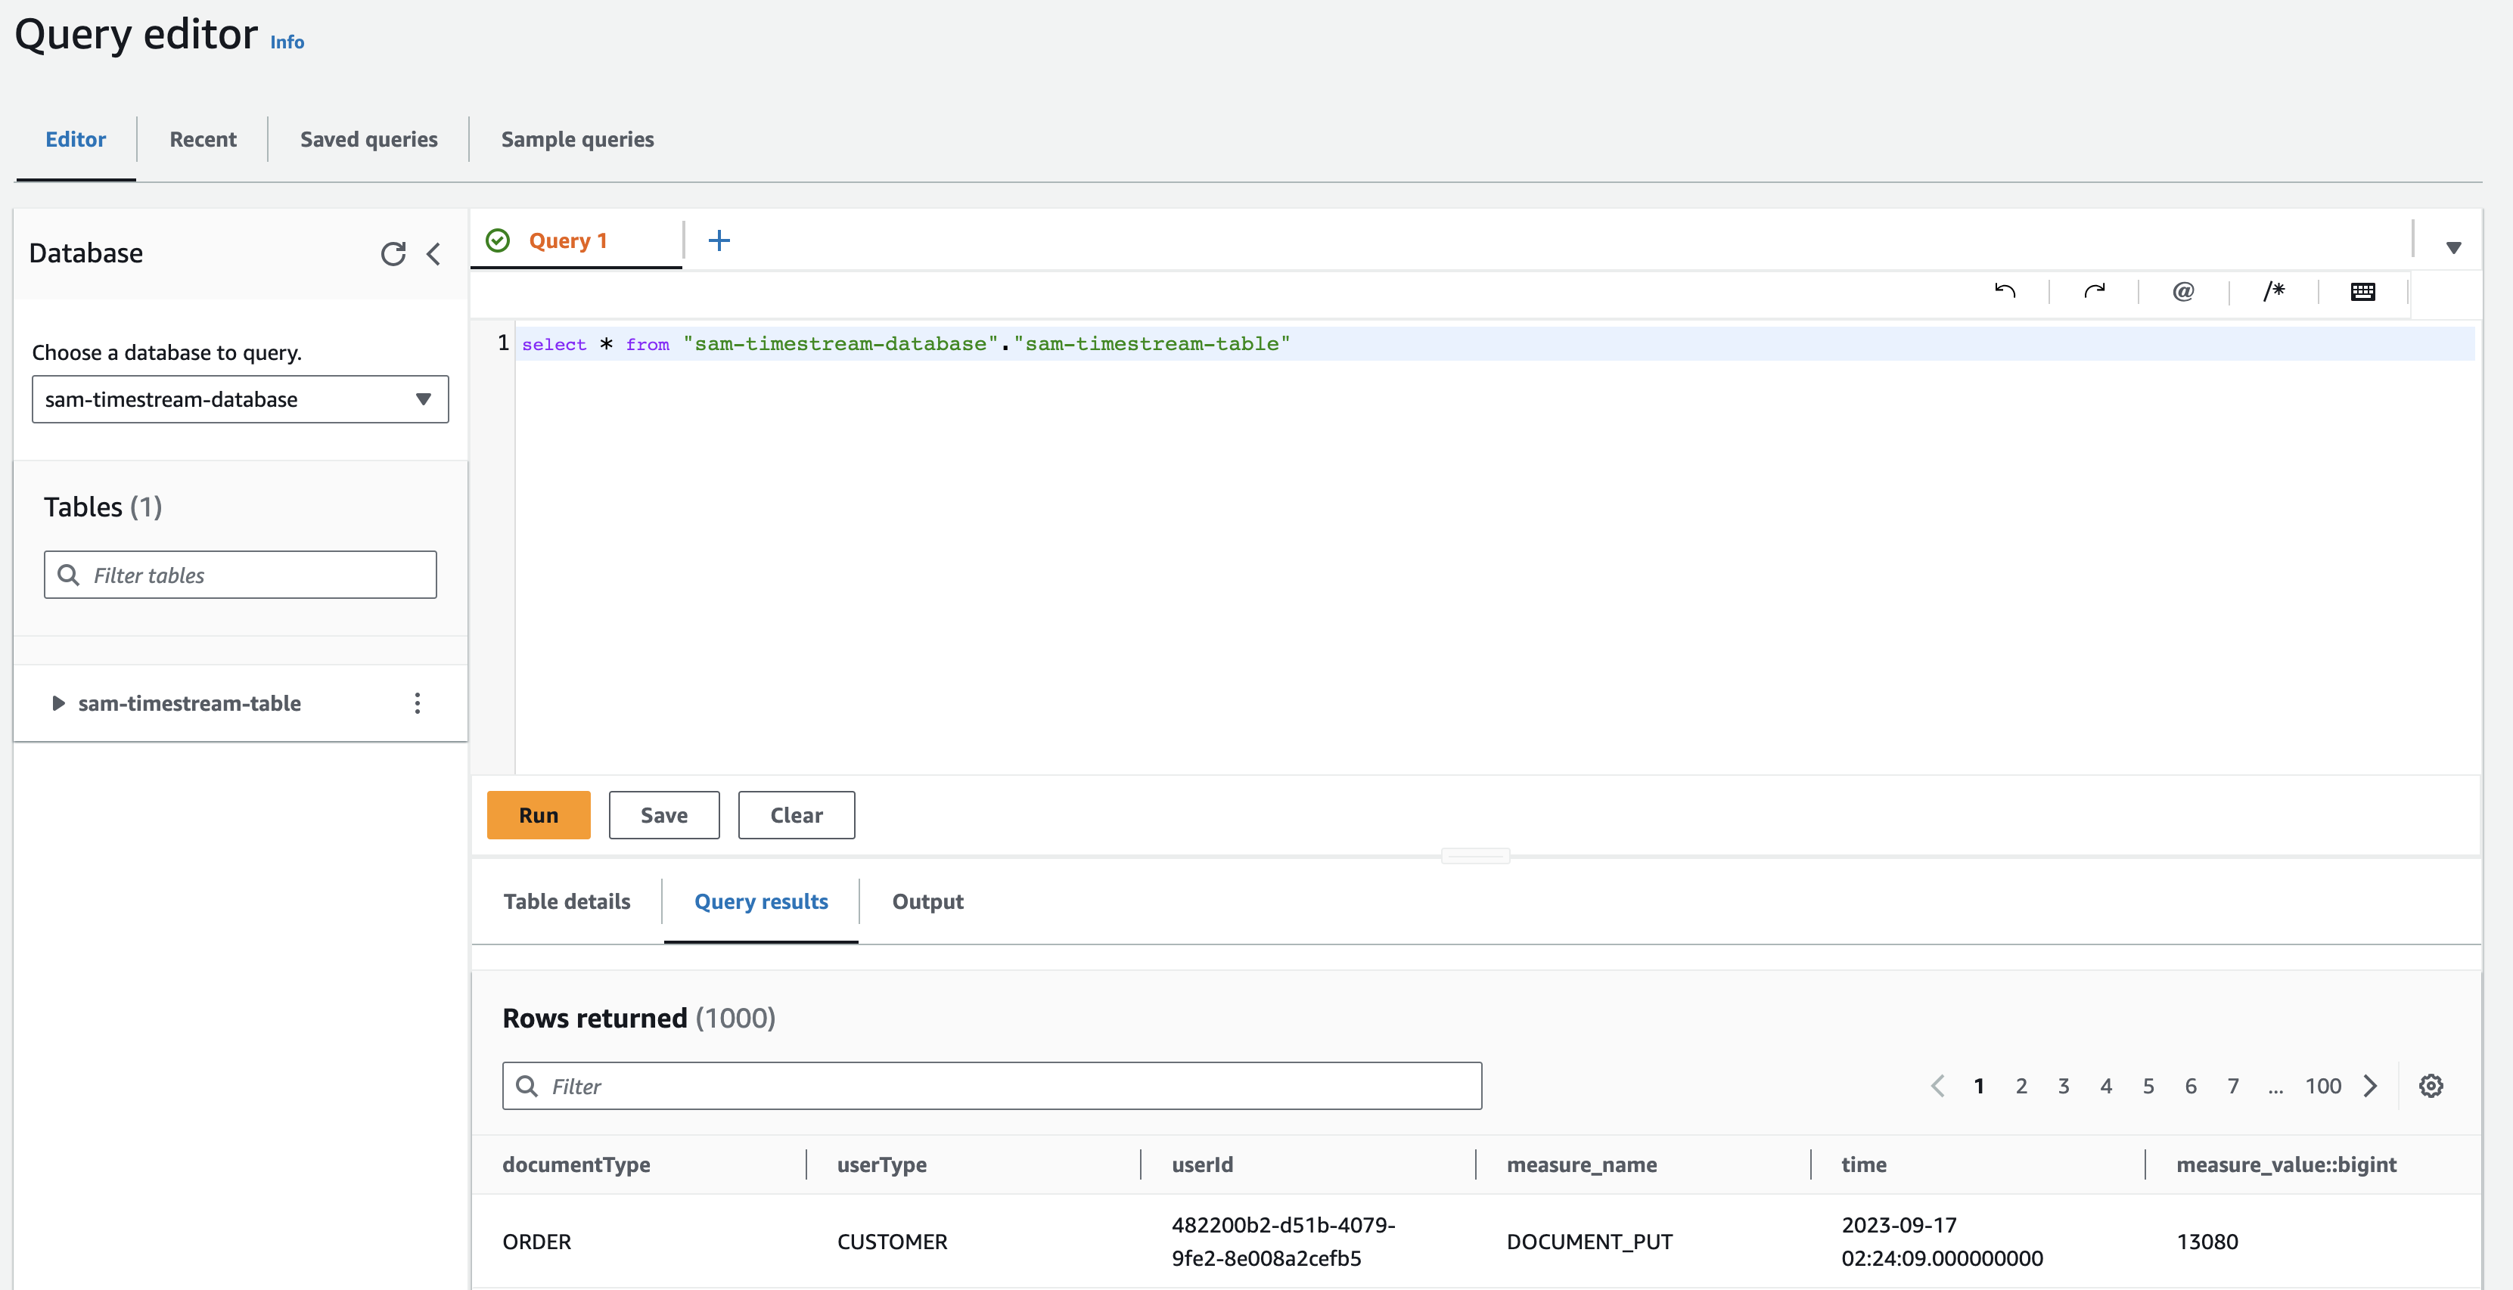Click the editor/results pane resize handle
The height and width of the screenshot is (1290, 2513).
(x=1475, y=856)
